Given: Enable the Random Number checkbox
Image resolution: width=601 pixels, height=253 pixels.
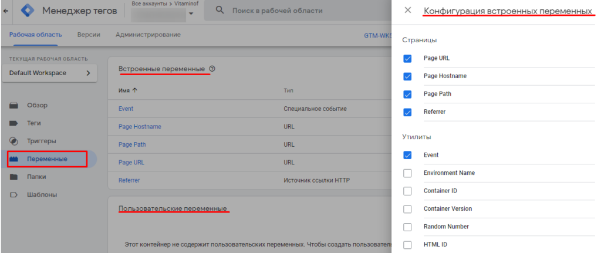Looking at the screenshot, I should coord(408,227).
